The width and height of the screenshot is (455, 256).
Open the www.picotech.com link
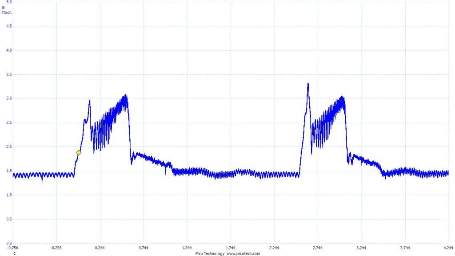click(243, 253)
